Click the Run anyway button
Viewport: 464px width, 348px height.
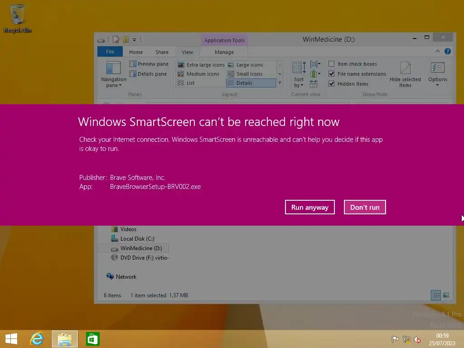tap(310, 207)
